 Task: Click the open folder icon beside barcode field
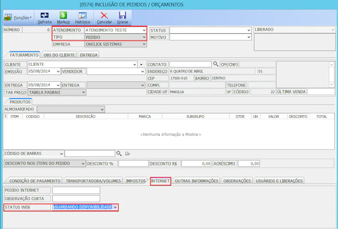pyautogui.click(x=128, y=154)
